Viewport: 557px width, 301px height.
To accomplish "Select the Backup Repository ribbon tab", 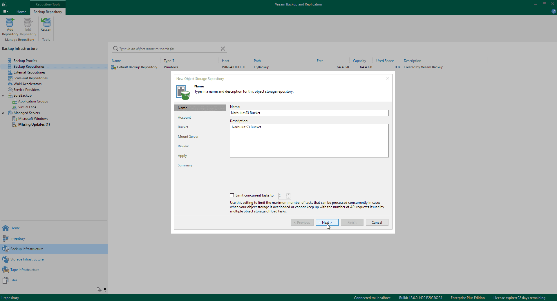I will pos(48,12).
